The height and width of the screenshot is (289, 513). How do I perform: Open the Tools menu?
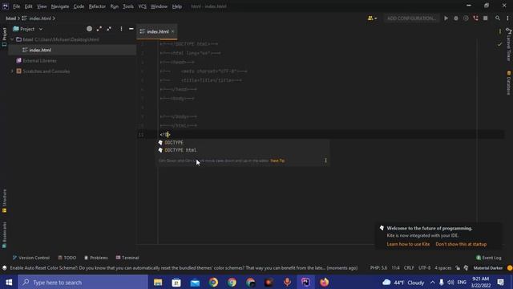pos(128,6)
